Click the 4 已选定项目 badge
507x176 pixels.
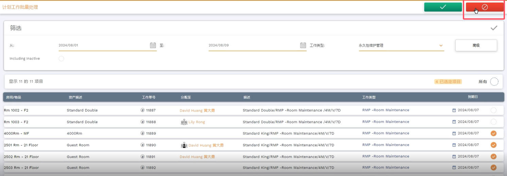coord(448,82)
